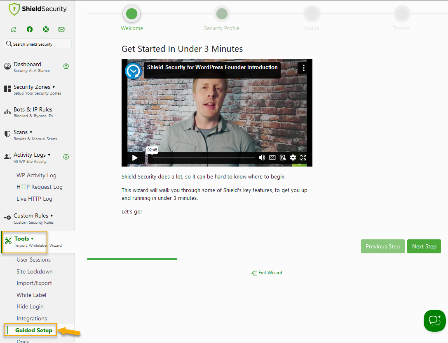The image size is (448, 343).
Task: Select Guided Setup
Action: 34,330
